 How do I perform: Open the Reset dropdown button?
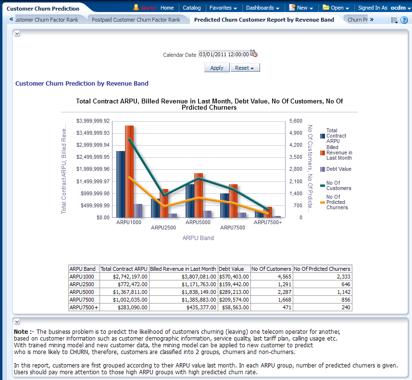(245, 68)
